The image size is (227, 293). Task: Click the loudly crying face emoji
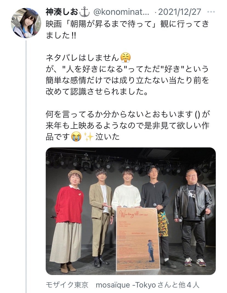(x=76, y=137)
